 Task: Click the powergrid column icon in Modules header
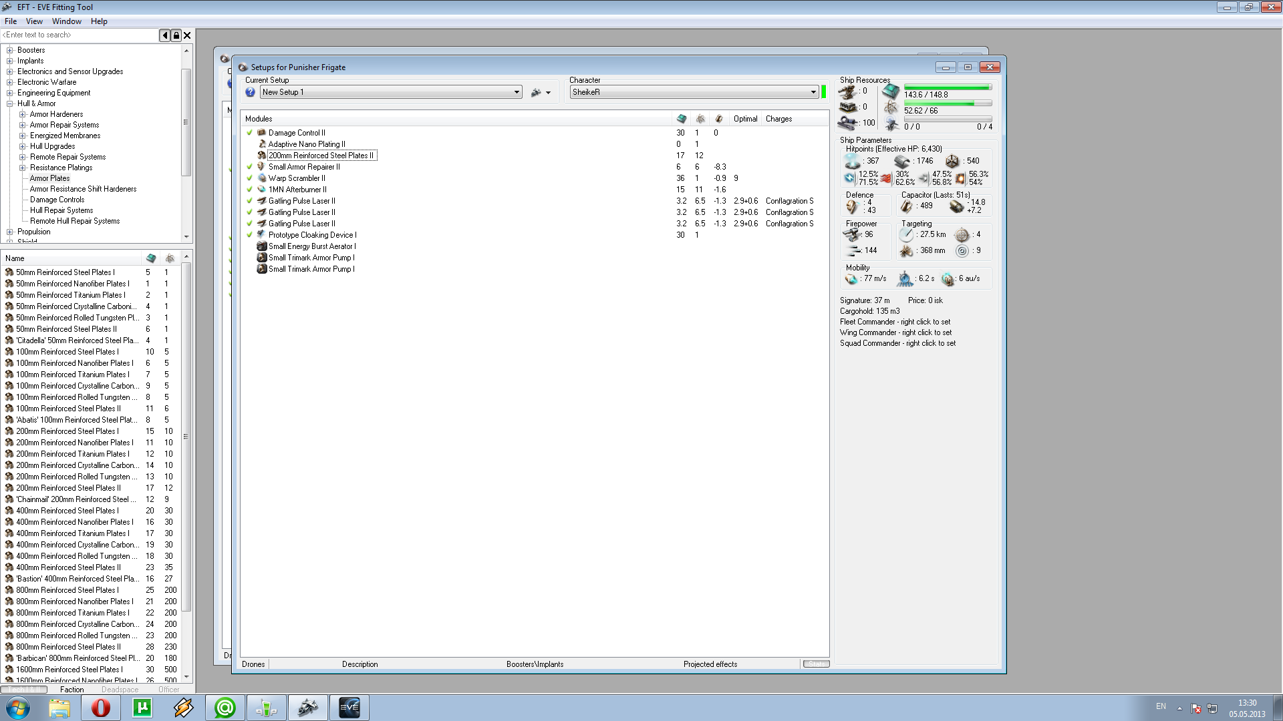click(700, 119)
